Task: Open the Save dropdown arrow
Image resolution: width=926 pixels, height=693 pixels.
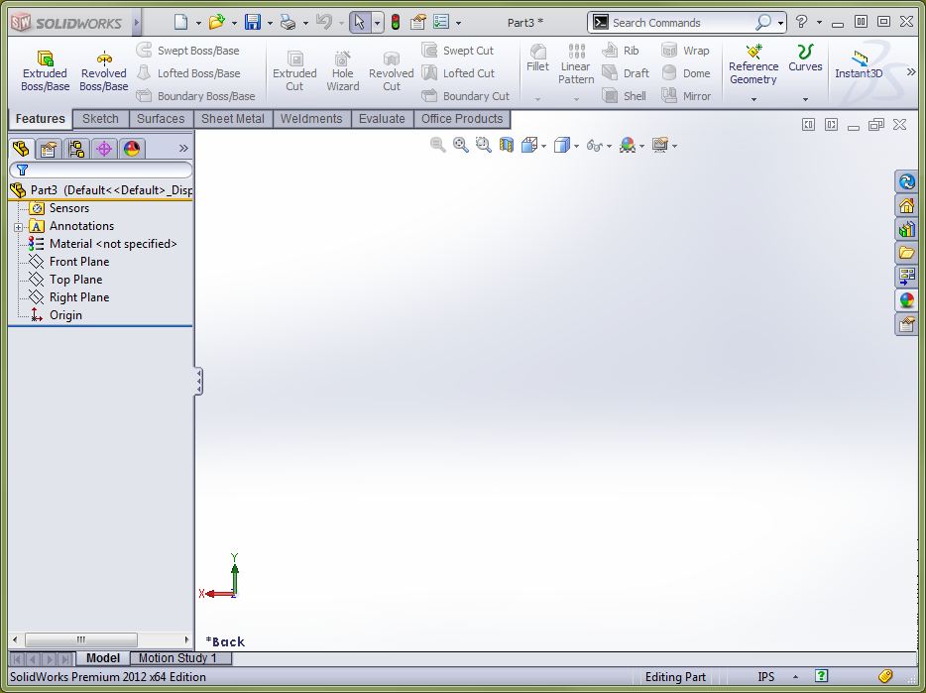Action: [270, 23]
